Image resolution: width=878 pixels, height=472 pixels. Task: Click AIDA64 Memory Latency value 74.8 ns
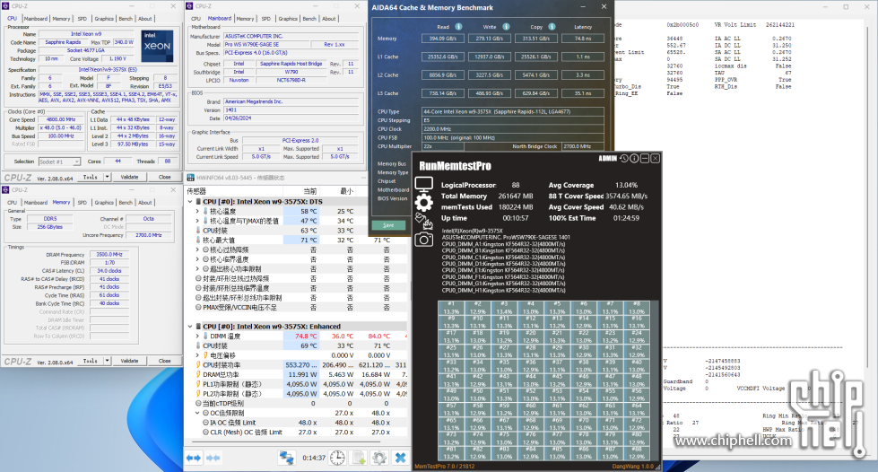click(583, 39)
